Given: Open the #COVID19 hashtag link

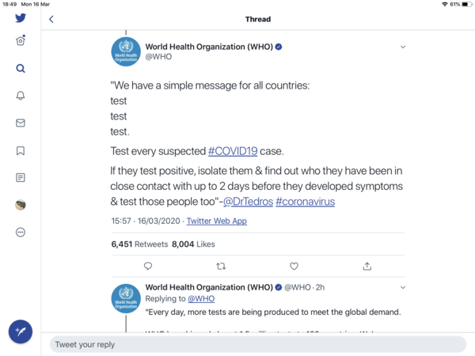Looking at the screenshot, I should click(233, 151).
